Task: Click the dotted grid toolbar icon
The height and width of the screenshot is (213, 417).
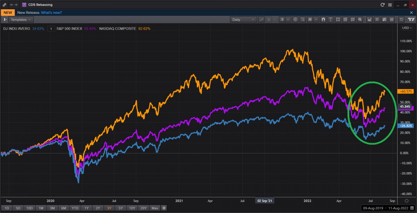Action: coord(378,20)
